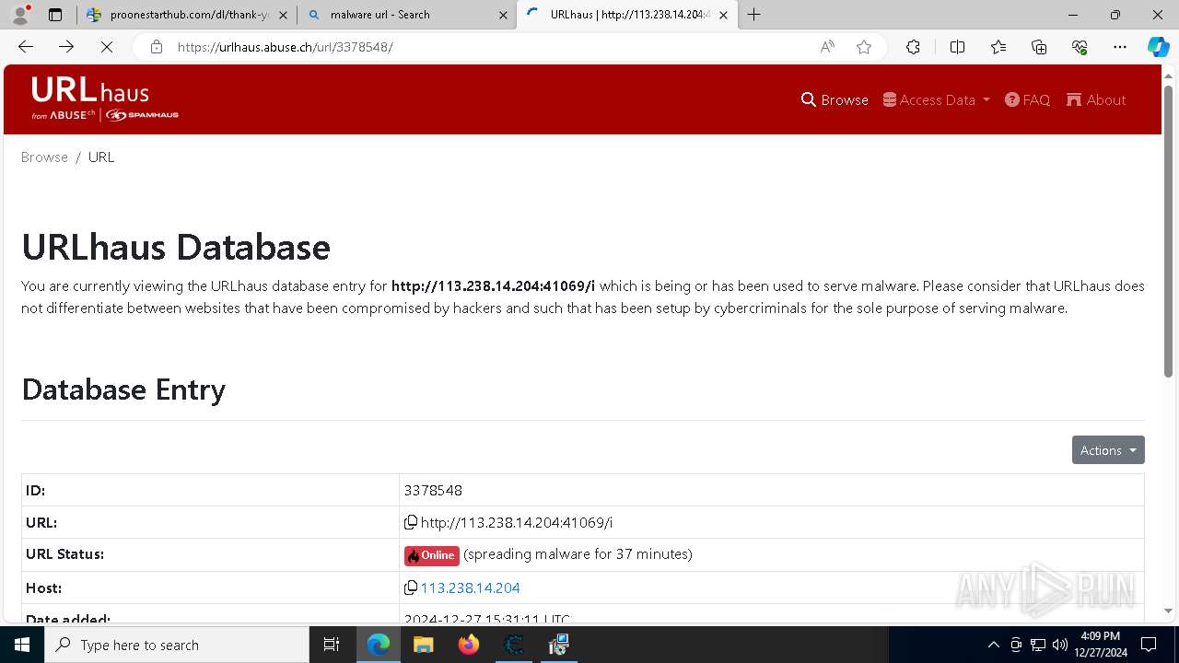Go forward in browser history
Viewport: 1179px width, 663px height.
click(x=66, y=47)
